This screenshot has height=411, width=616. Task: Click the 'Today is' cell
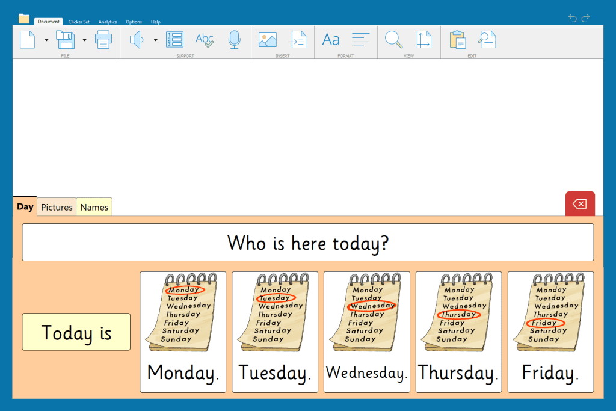pyautogui.click(x=76, y=332)
